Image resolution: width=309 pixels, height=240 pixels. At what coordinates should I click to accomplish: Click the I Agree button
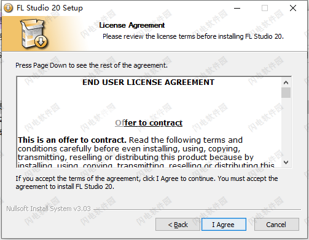pos(224,225)
